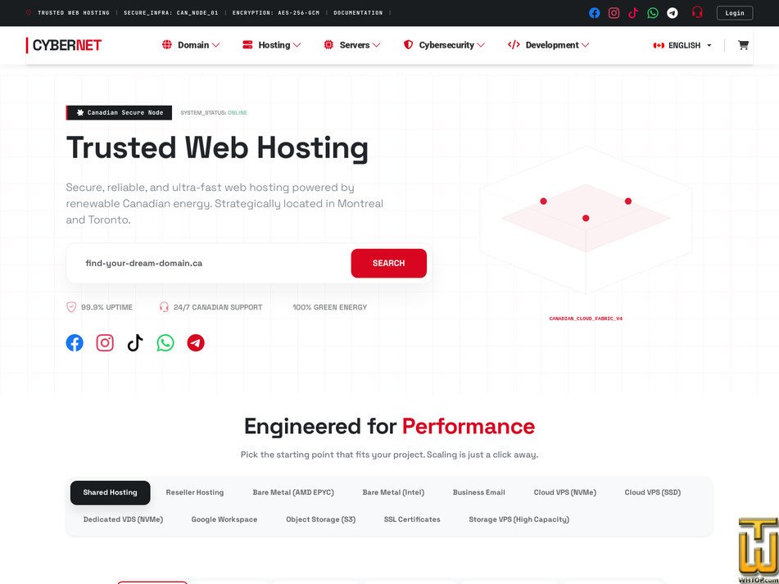Open Instagram icon in top bar
Viewport: 779px width, 584px height.
[614, 13]
